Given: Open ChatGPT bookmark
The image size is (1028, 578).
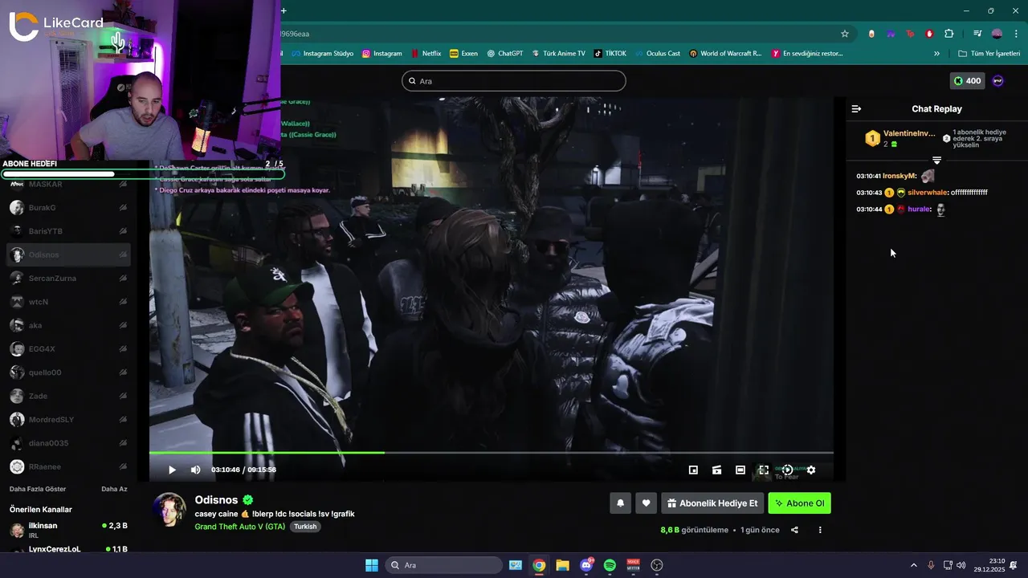Looking at the screenshot, I should (504, 54).
